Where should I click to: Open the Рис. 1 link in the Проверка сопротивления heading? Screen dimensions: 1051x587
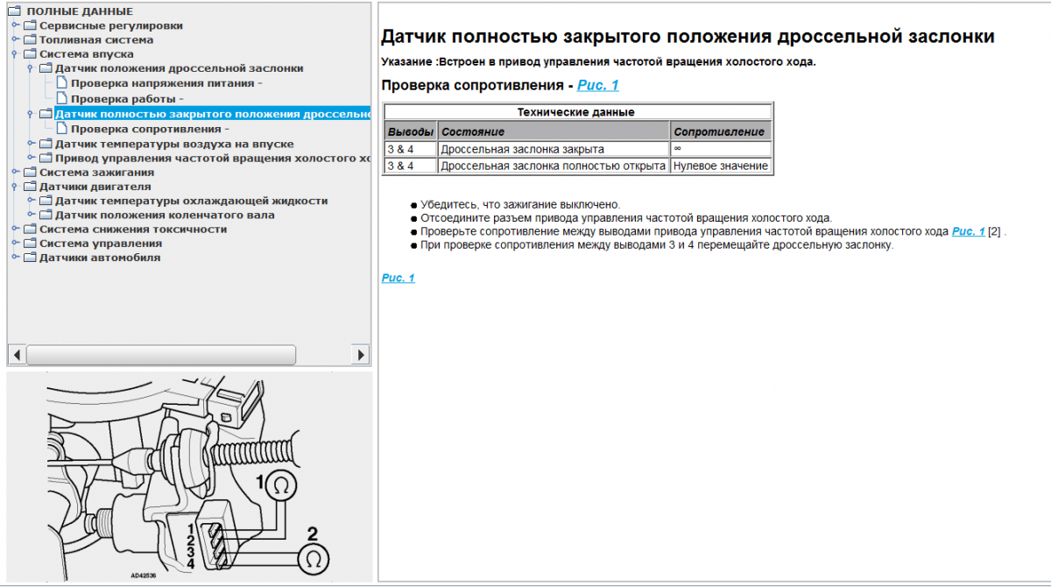click(x=597, y=85)
